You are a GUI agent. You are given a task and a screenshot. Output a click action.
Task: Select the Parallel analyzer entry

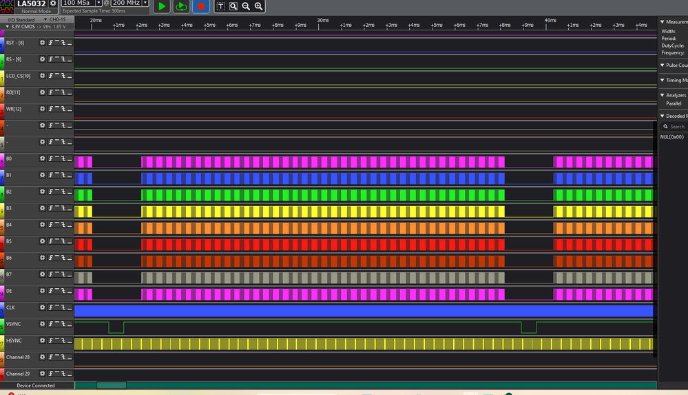(674, 103)
